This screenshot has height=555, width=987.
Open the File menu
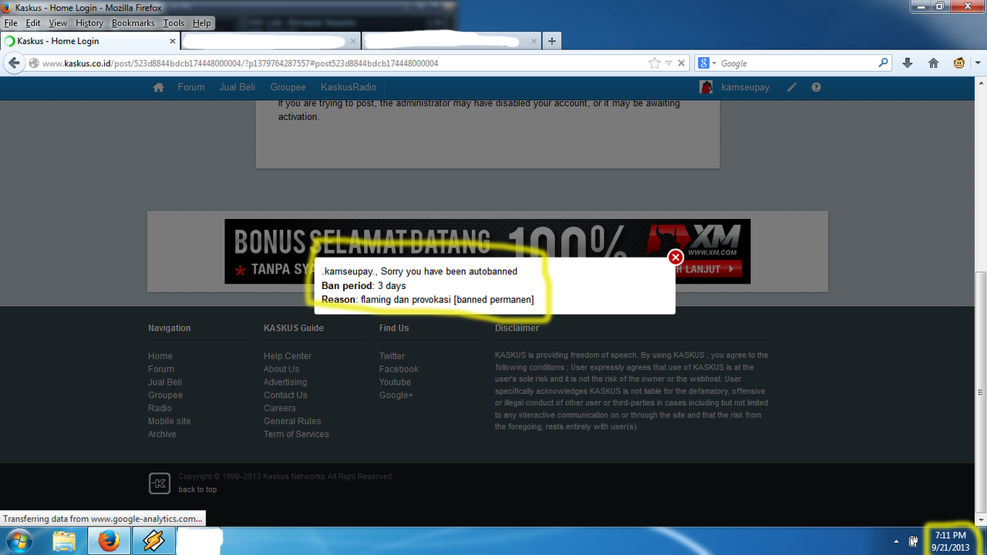click(11, 23)
